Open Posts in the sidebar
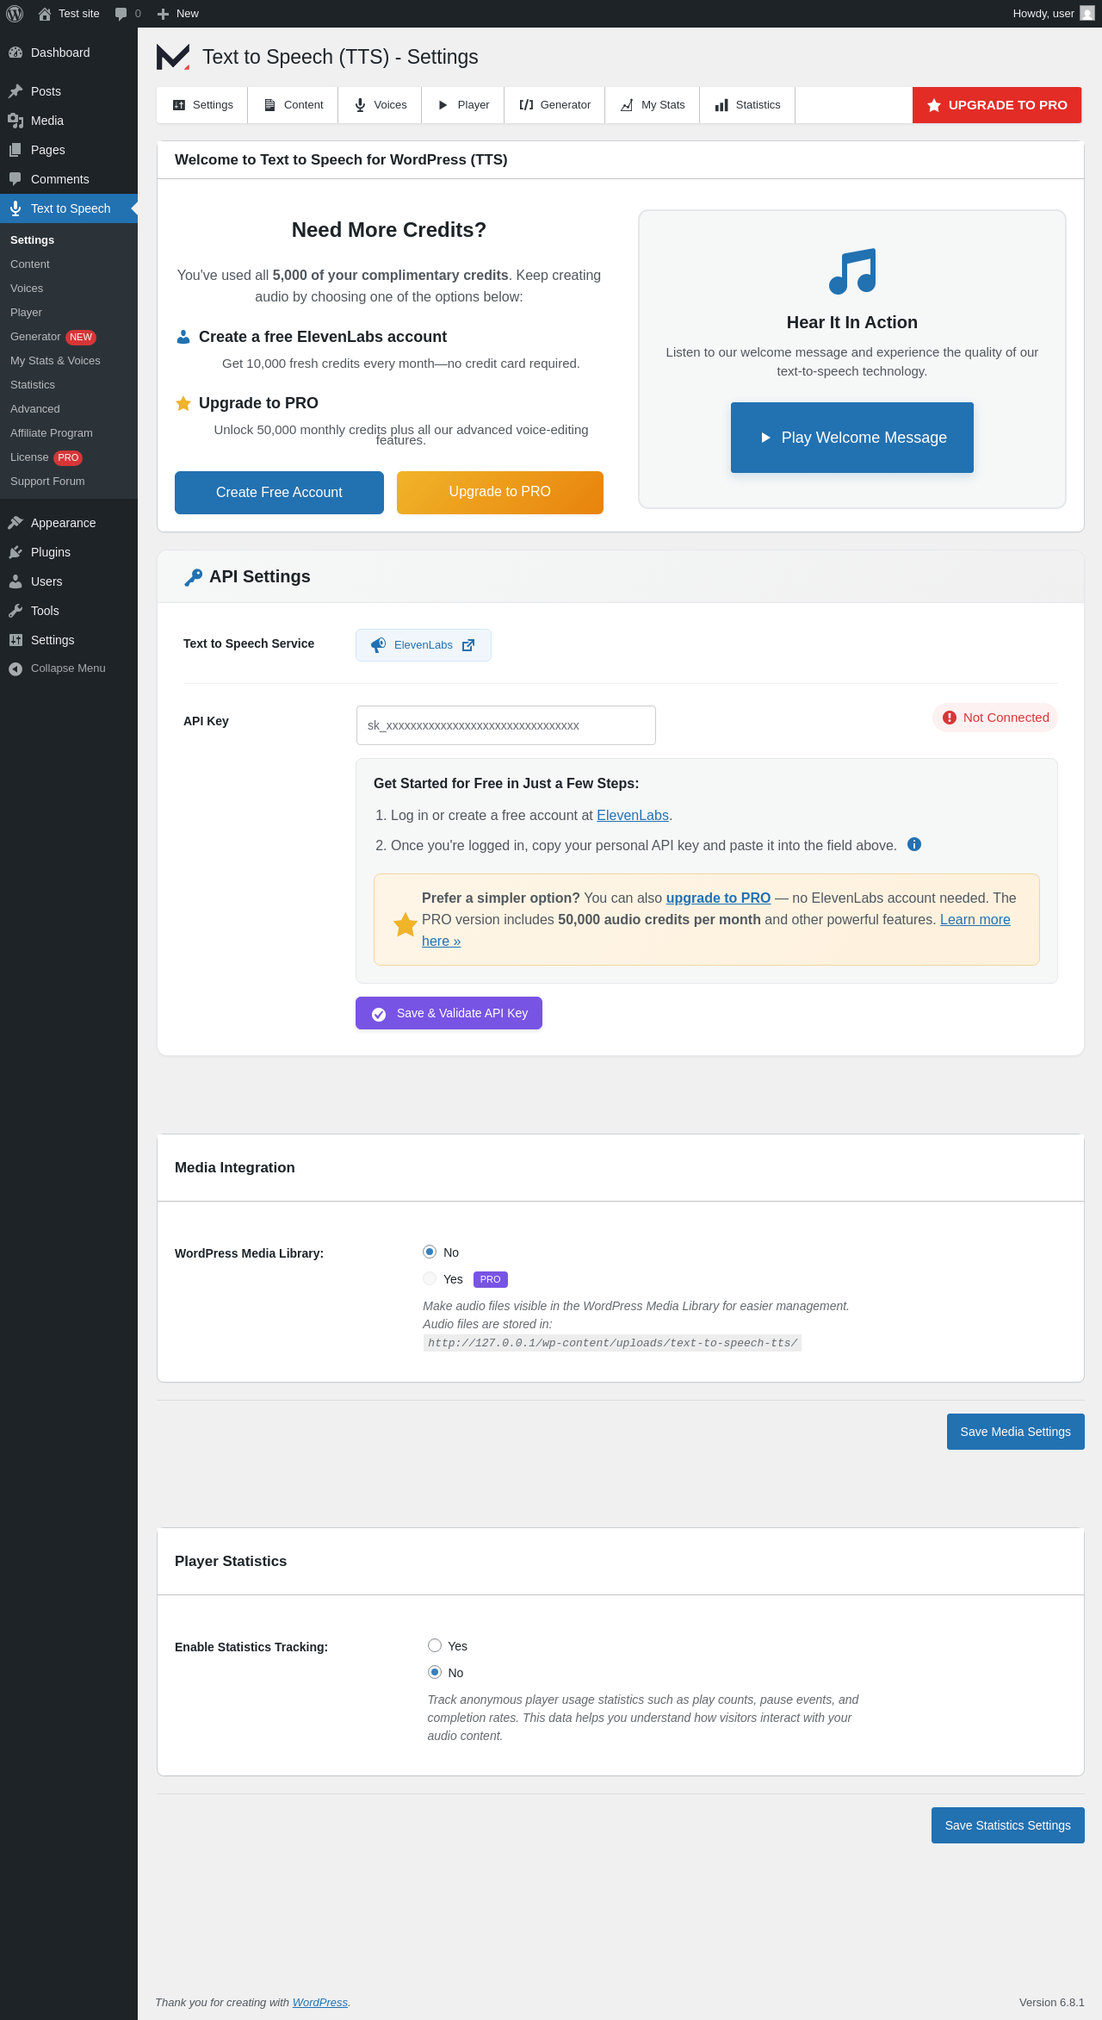This screenshot has height=2020, width=1102. click(x=69, y=91)
